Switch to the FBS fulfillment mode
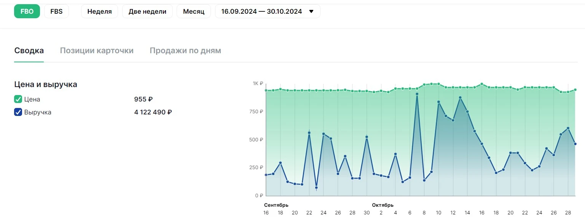Screen dimensions: 585x222 click(56, 11)
